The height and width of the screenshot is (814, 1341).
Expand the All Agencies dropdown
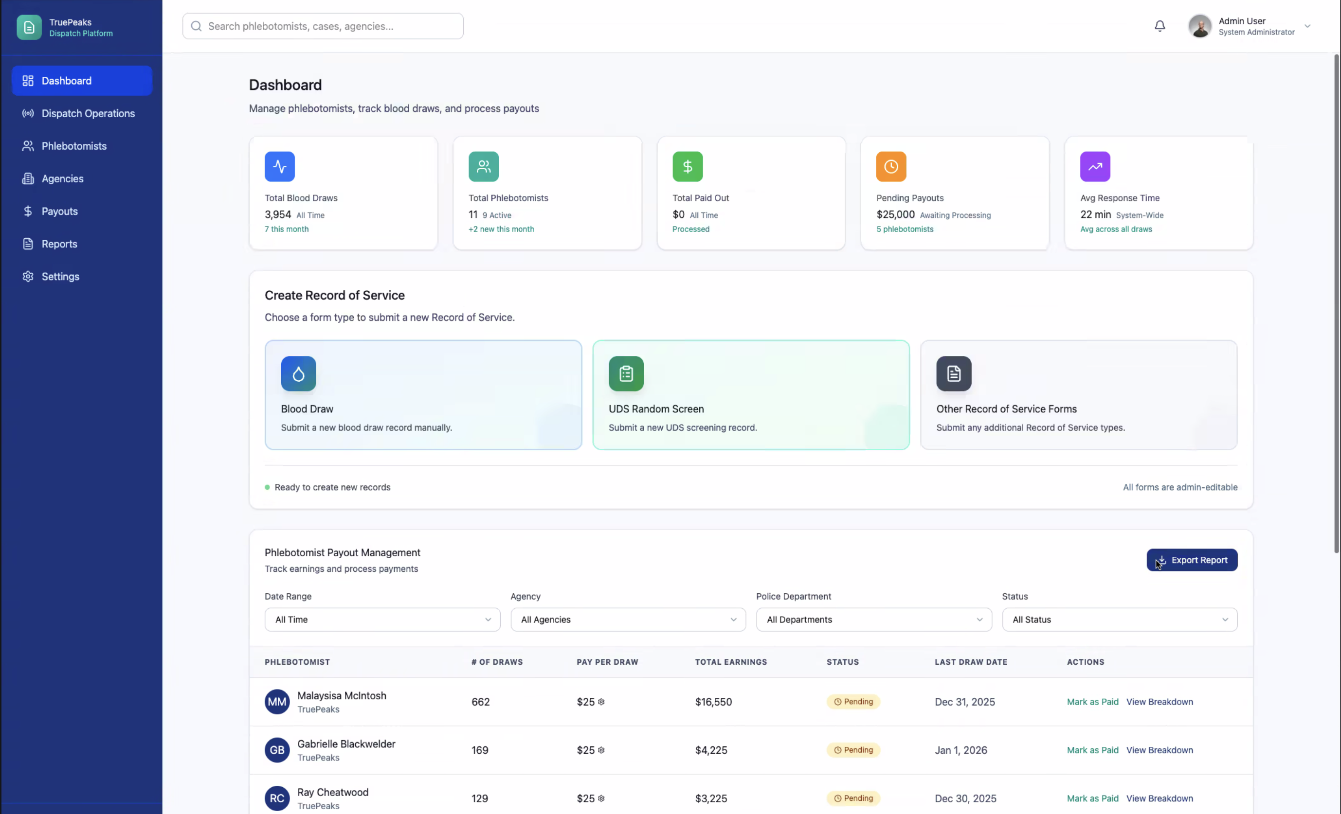[628, 619]
